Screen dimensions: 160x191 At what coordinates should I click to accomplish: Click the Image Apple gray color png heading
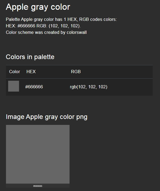tap(46, 117)
